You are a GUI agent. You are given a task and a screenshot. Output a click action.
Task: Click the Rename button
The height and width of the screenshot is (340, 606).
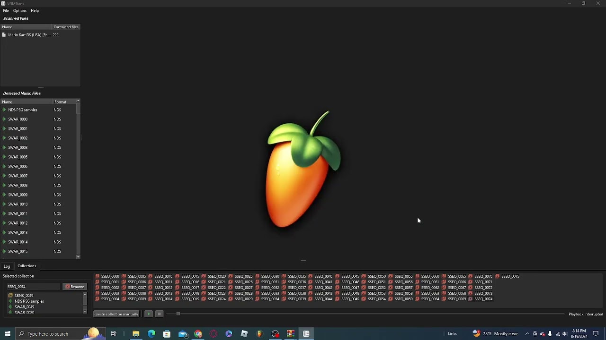(75, 287)
